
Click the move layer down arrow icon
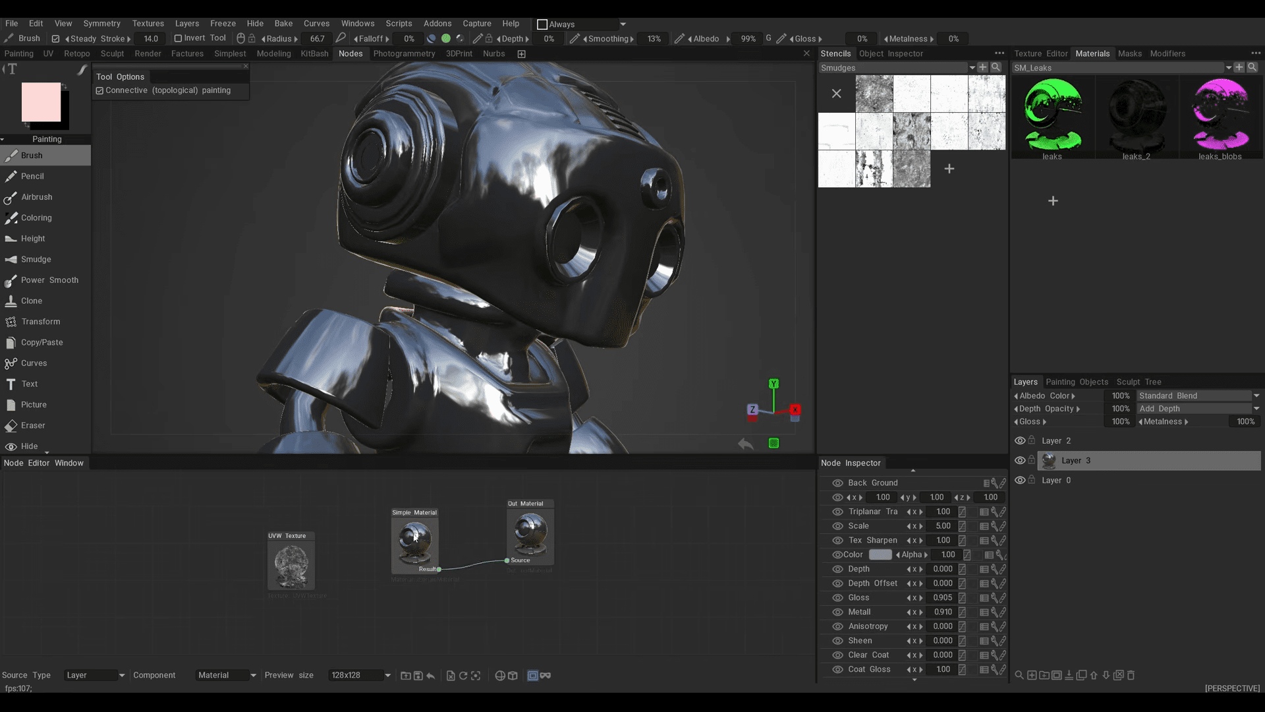1106,675
